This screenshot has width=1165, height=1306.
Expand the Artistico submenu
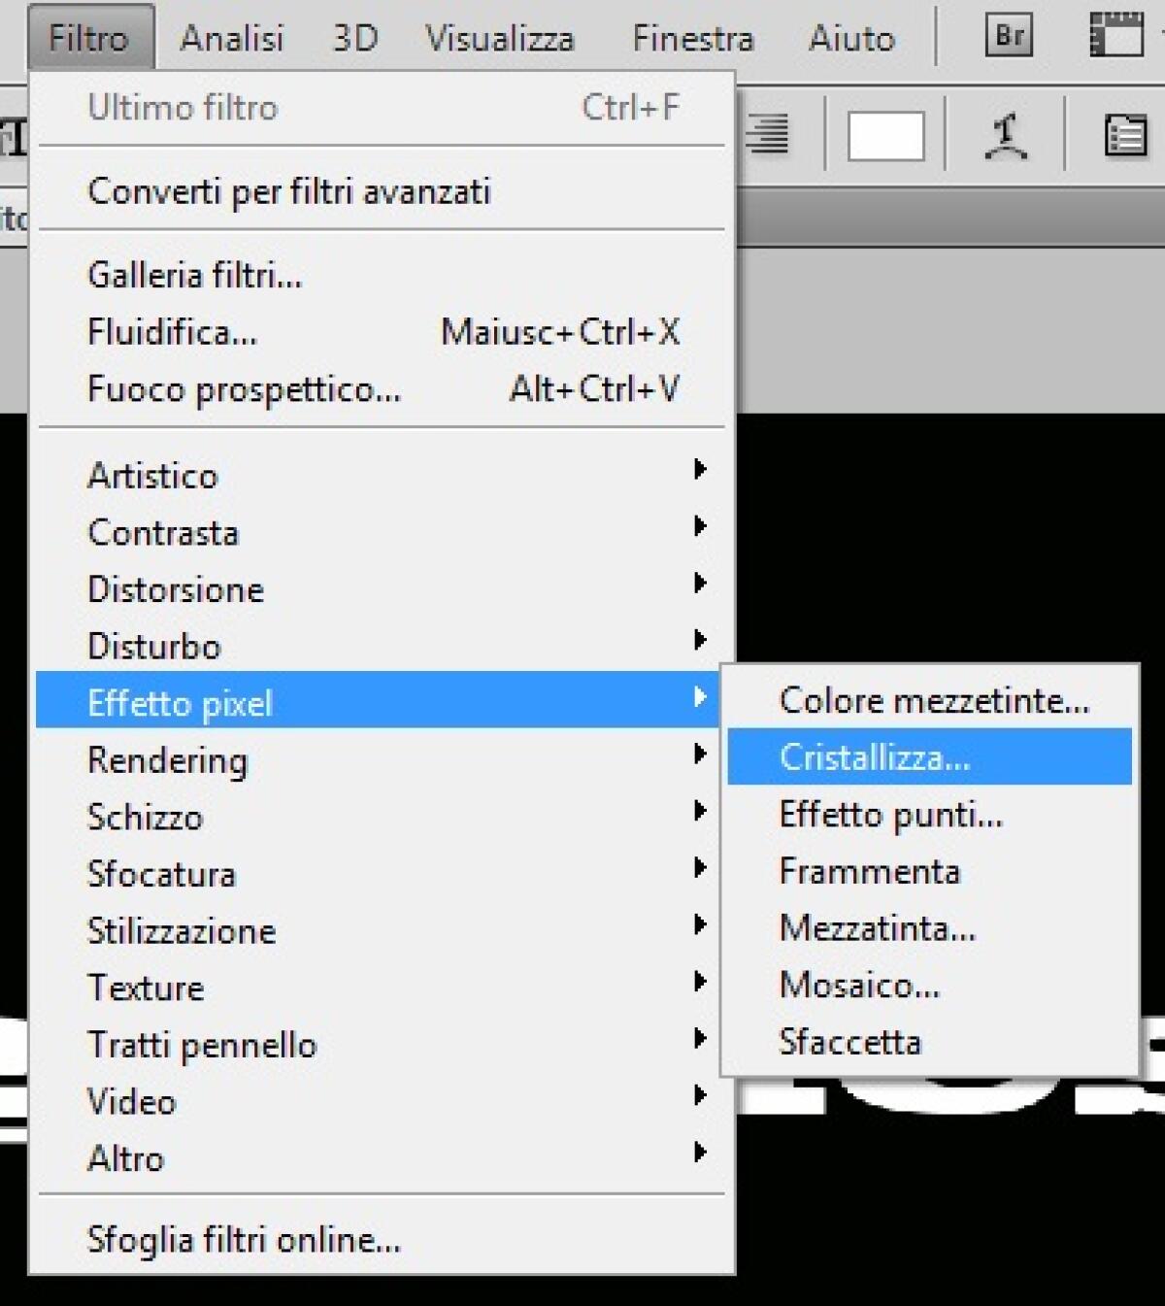coord(381,475)
